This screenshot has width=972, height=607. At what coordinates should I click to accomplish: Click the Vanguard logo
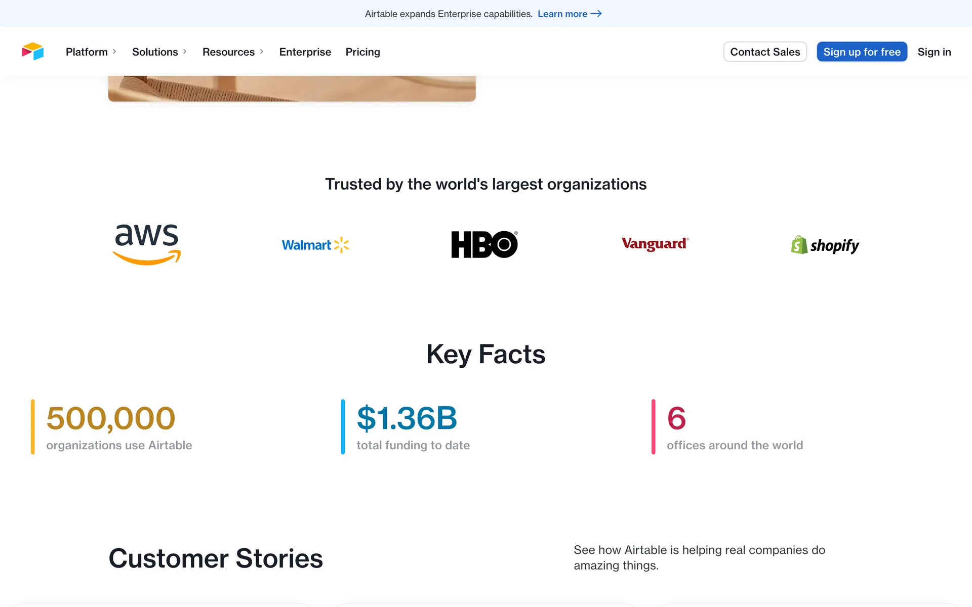coord(655,244)
